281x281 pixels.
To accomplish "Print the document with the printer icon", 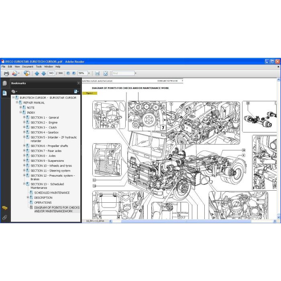I will click(x=6, y=73).
